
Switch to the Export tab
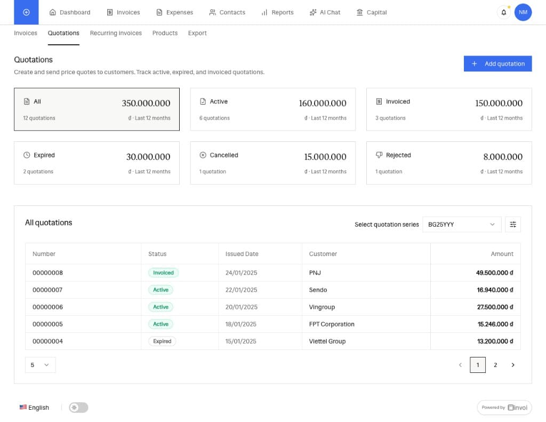click(x=197, y=33)
